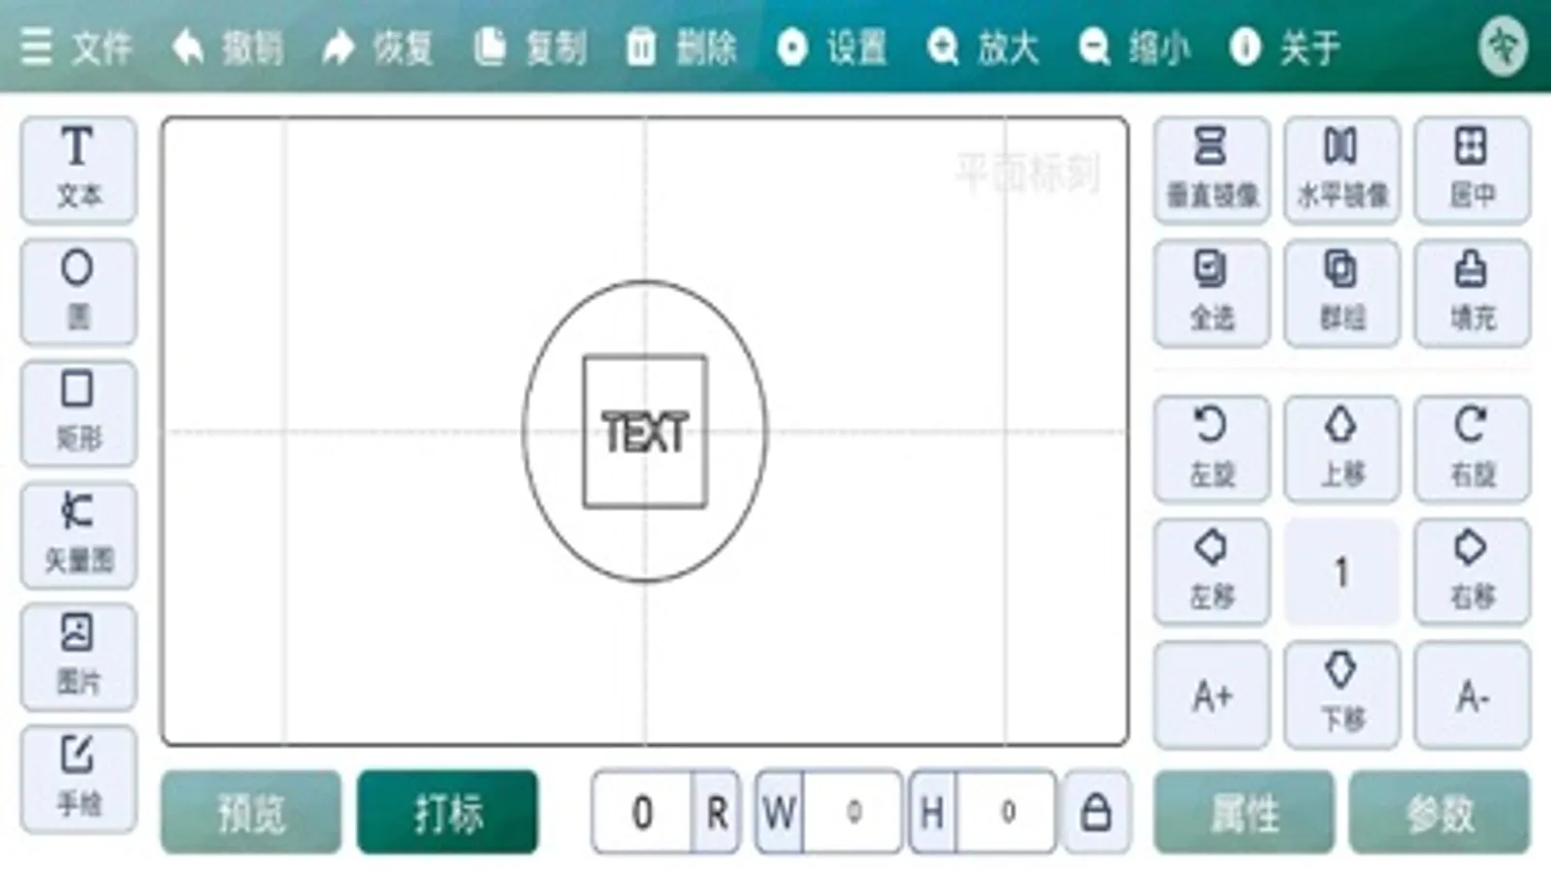
Task: Move object left with 左移
Action: pos(1212,571)
